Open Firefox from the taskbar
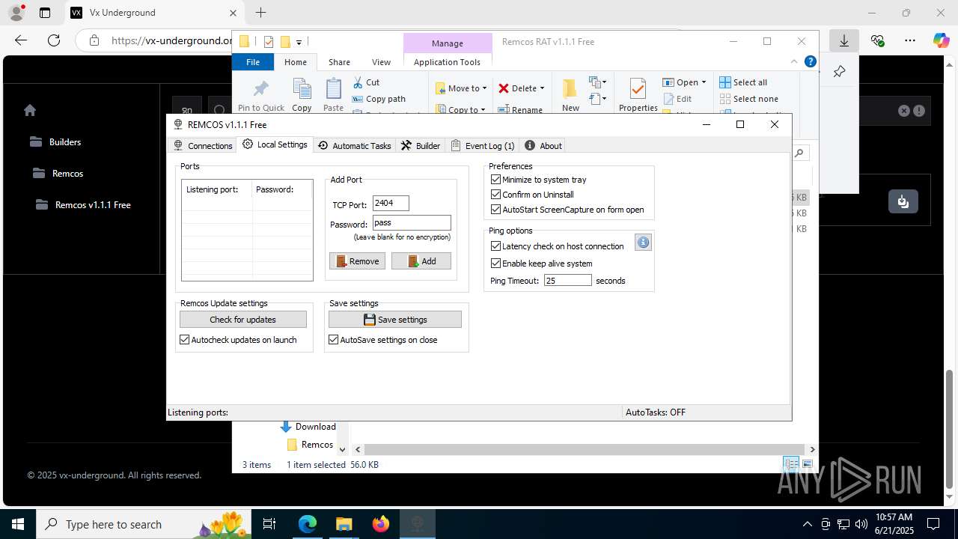Screen dimensions: 958x539 [380, 524]
